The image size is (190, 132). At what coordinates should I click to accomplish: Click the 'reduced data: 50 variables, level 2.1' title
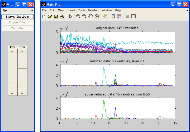point(117,61)
